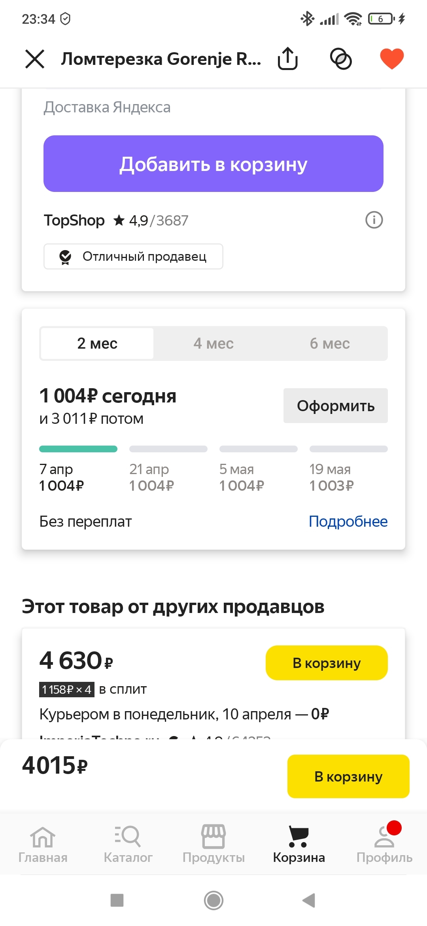Tap В корзину in the bottom price bar
Image resolution: width=427 pixels, height=926 pixels.
coord(348,776)
